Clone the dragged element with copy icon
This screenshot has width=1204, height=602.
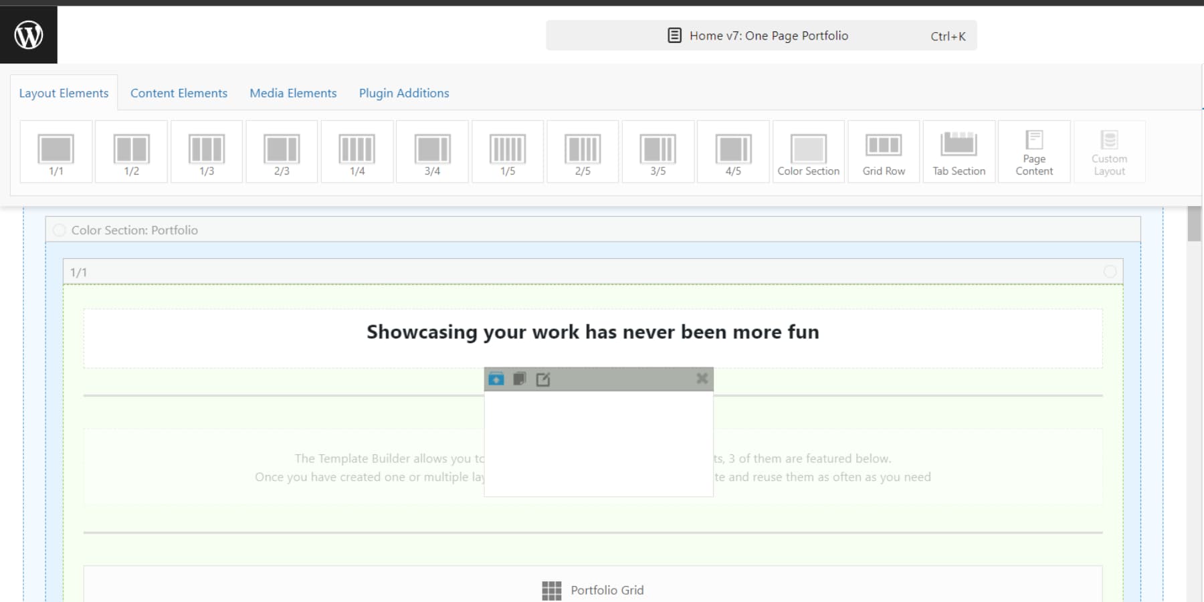click(520, 379)
